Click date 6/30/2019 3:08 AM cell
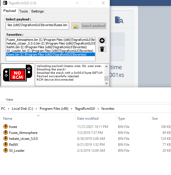Viewport: 171px width, 175px height. coord(91,138)
